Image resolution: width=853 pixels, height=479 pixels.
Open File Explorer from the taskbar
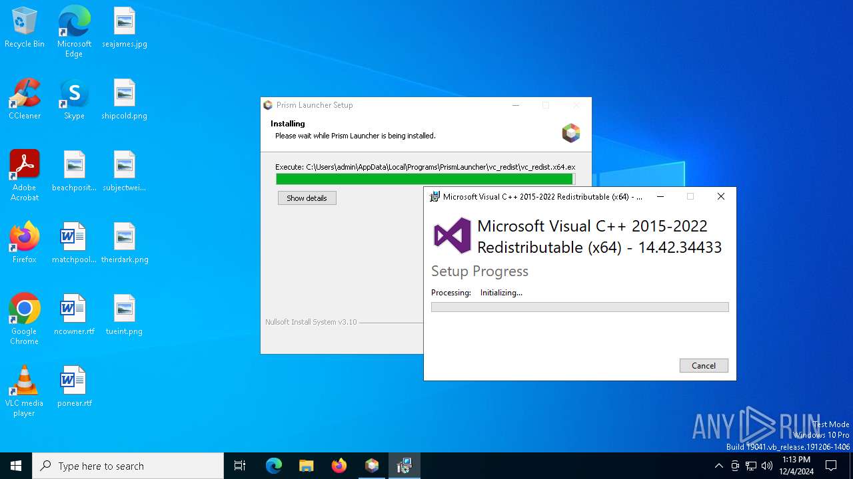pos(306,466)
